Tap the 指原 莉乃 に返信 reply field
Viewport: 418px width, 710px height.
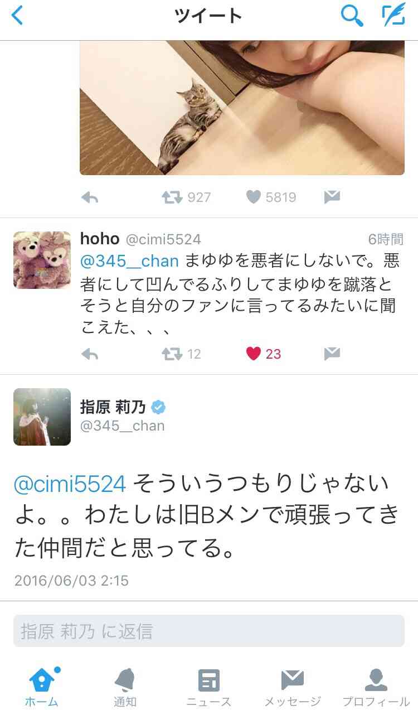point(209,631)
